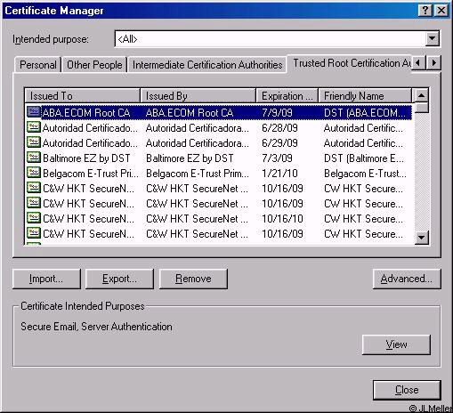Sort by the Issued To column header
Viewport: 453px width, 413px height.
coord(82,96)
